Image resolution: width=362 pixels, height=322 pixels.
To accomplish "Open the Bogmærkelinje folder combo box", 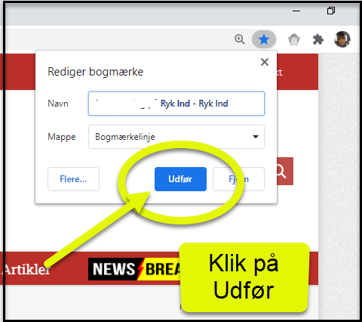I will pos(176,137).
